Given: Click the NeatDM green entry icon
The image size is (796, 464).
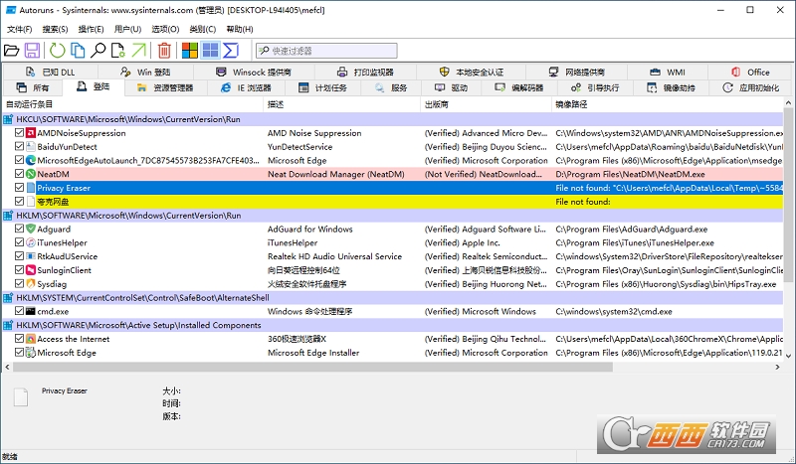Looking at the screenshot, I should 31,174.
